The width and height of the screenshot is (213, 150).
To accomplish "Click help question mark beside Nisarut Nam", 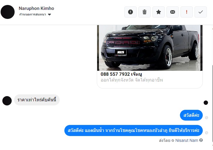I will click(201, 140).
